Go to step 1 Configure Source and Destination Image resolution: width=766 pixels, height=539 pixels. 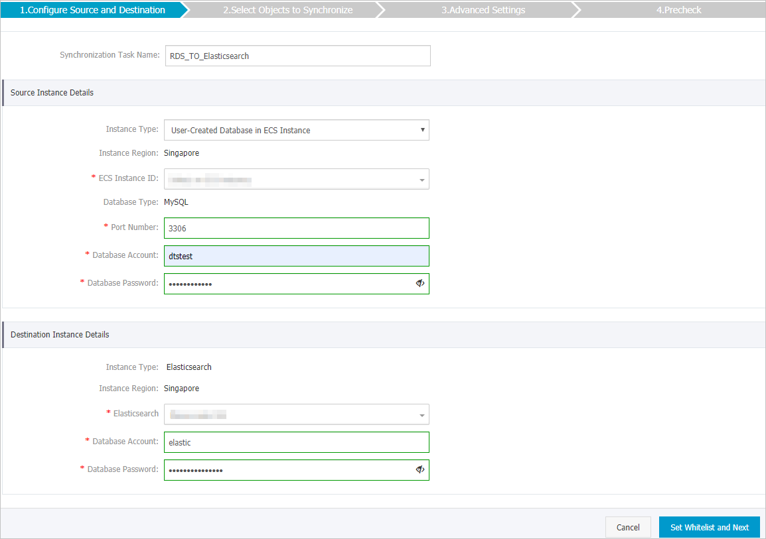(x=92, y=10)
